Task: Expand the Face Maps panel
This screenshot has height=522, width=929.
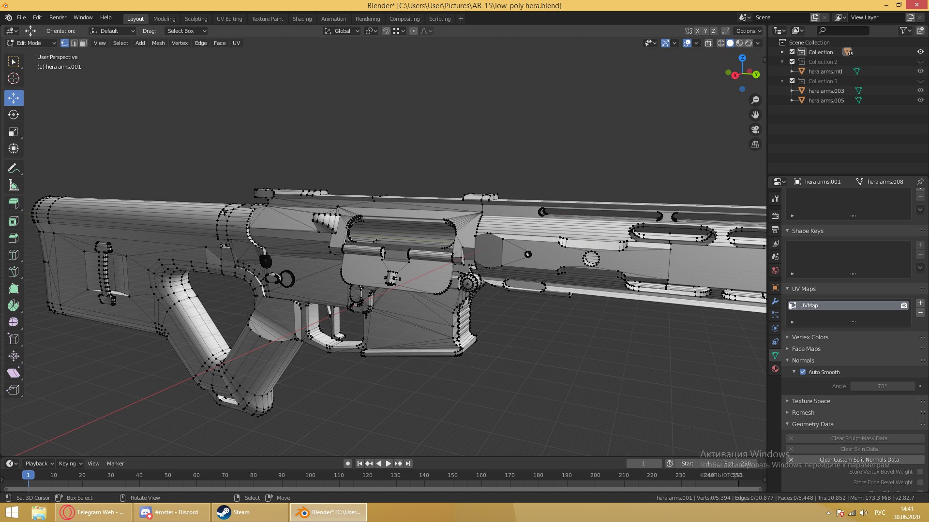Action: coord(806,349)
